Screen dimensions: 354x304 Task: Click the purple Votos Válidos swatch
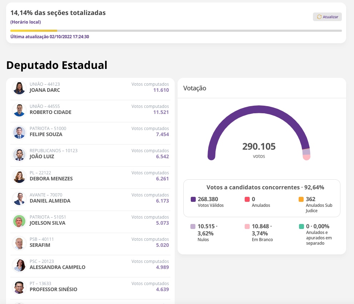[x=193, y=199]
